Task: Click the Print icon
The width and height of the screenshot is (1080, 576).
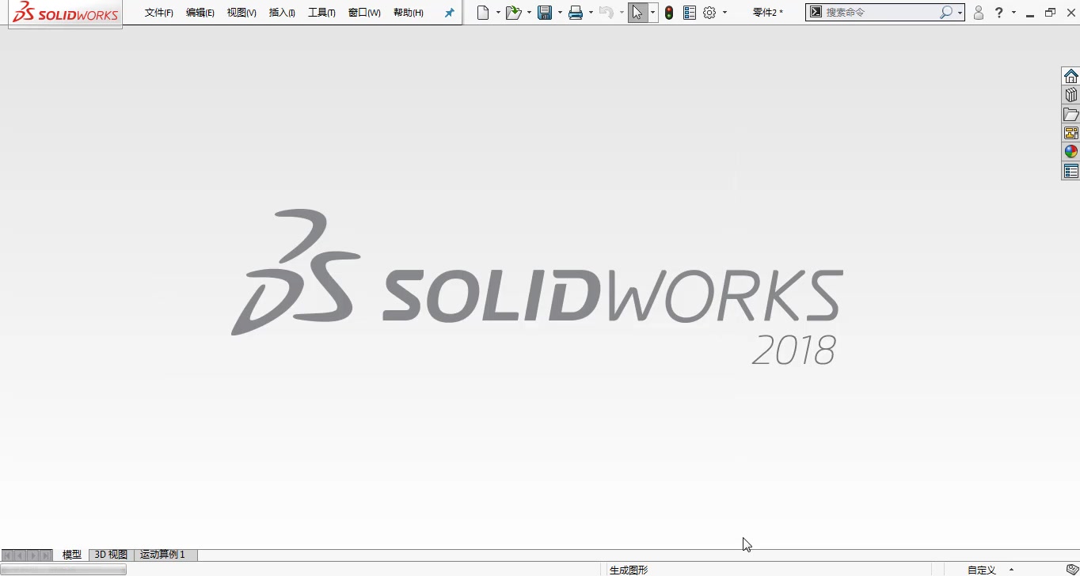Action: click(576, 13)
